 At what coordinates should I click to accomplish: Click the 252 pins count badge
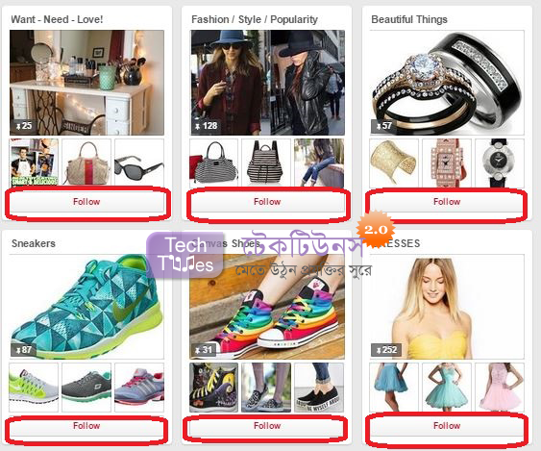click(386, 350)
